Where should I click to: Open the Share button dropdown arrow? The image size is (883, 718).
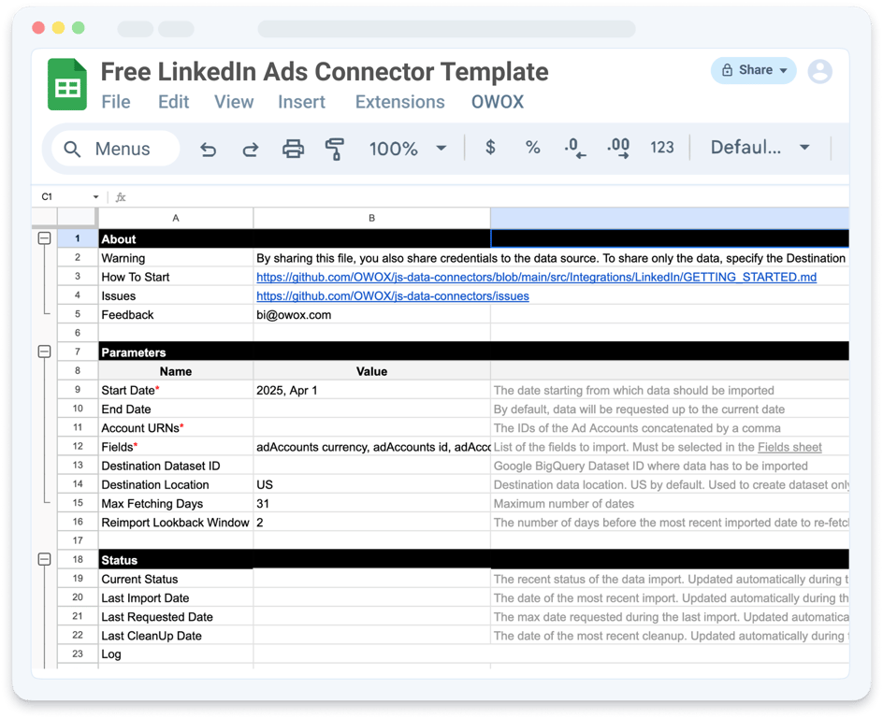pos(783,70)
